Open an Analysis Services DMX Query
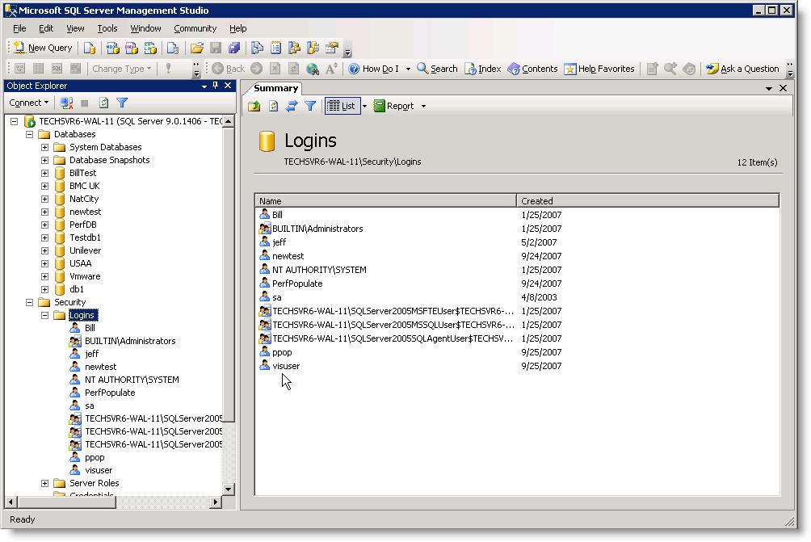The width and height of the screenshot is (811, 542). pyautogui.click(x=132, y=48)
